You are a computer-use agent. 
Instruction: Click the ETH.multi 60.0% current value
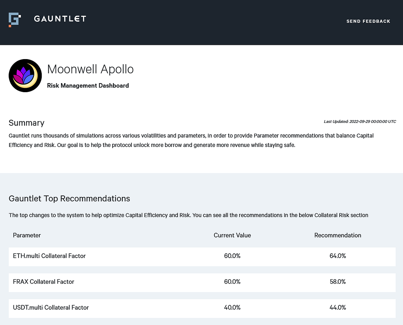(232, 256)
